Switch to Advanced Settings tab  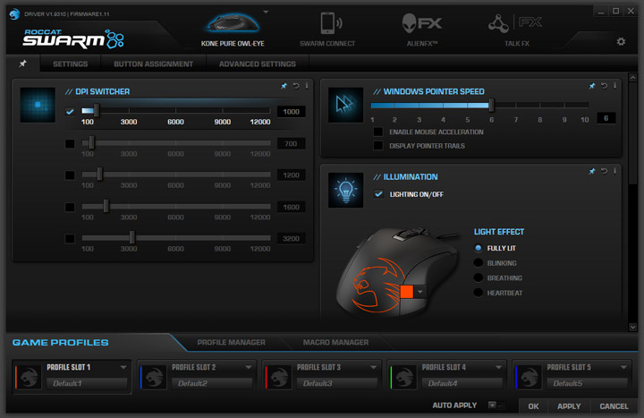[257, 64]
